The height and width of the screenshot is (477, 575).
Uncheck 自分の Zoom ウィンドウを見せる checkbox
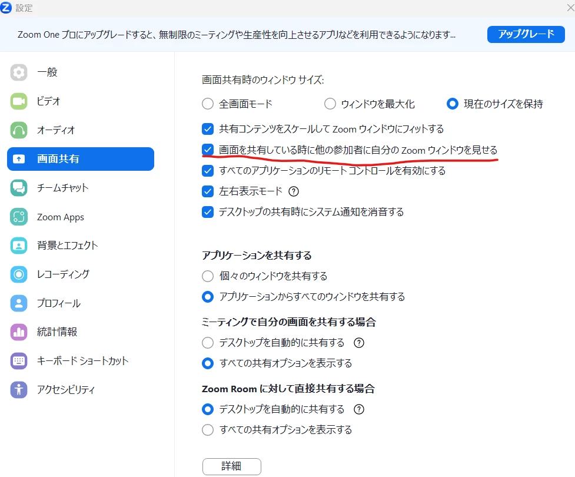tap(208, 150)
